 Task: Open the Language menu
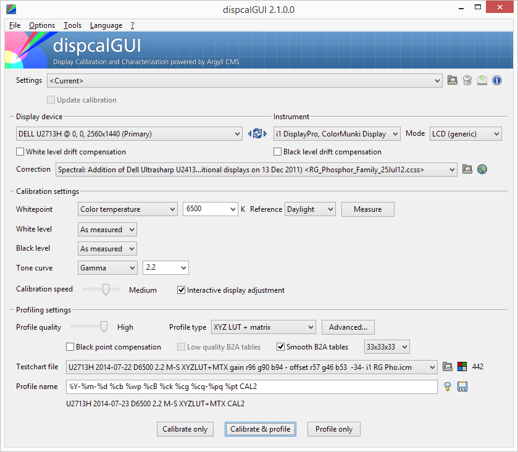[x=106, y=25]
